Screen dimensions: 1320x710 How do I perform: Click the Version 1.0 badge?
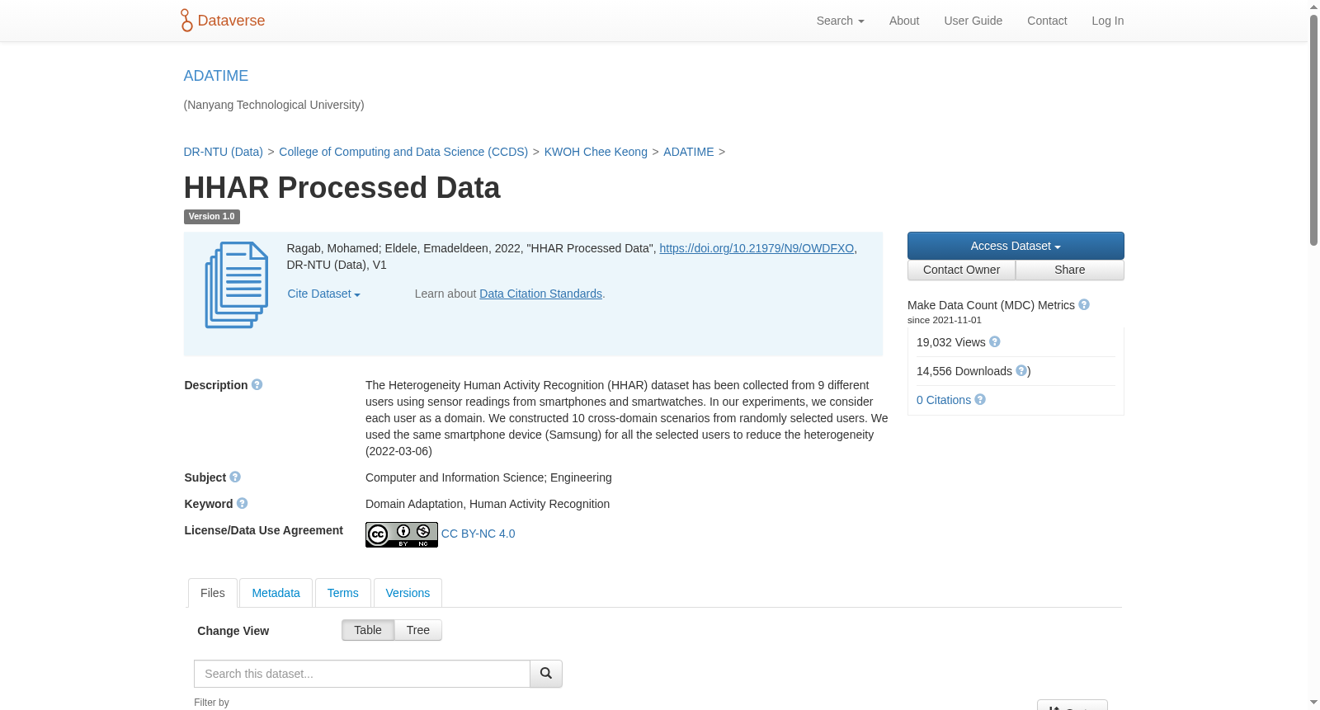[x=212, y=217]
